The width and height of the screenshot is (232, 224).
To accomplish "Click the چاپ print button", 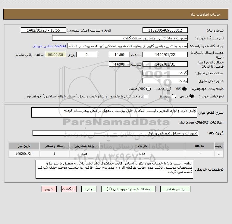I will 89,189.
